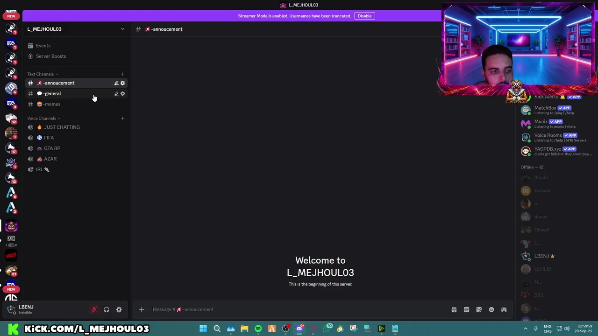The image size is (598, 336).
Task: Open Munix app member profile
Action: pos(556,124)
